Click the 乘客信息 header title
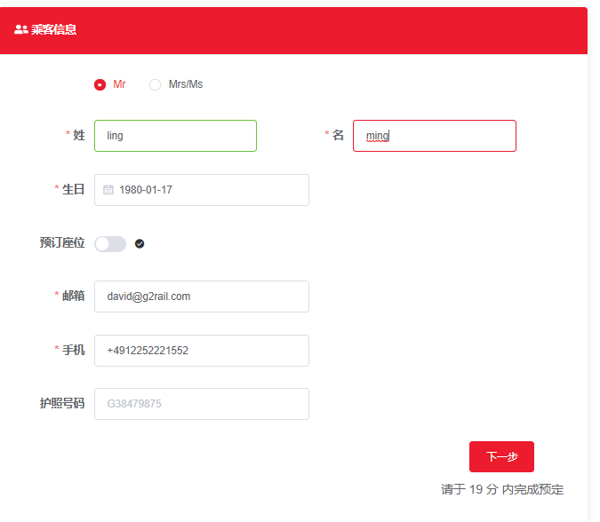The height and width of the screenshot is (522, 600). (53, 29)
